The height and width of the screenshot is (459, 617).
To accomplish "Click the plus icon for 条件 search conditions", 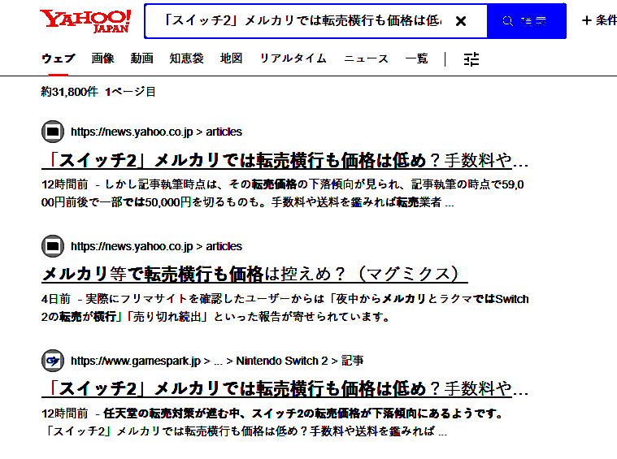I will click(587, 21).
